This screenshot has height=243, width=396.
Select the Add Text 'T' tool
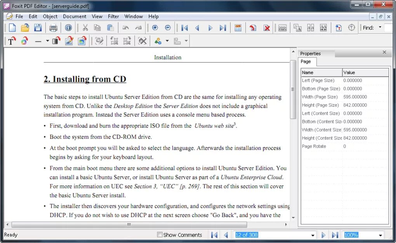[12, 41]
